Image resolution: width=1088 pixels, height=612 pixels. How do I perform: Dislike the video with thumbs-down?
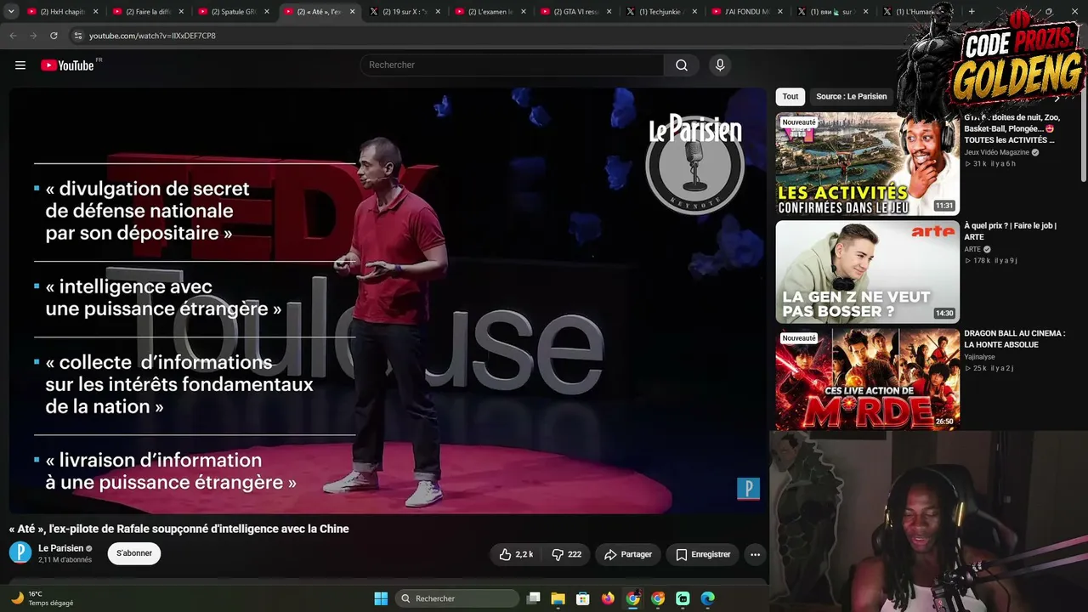click(566, 554)
